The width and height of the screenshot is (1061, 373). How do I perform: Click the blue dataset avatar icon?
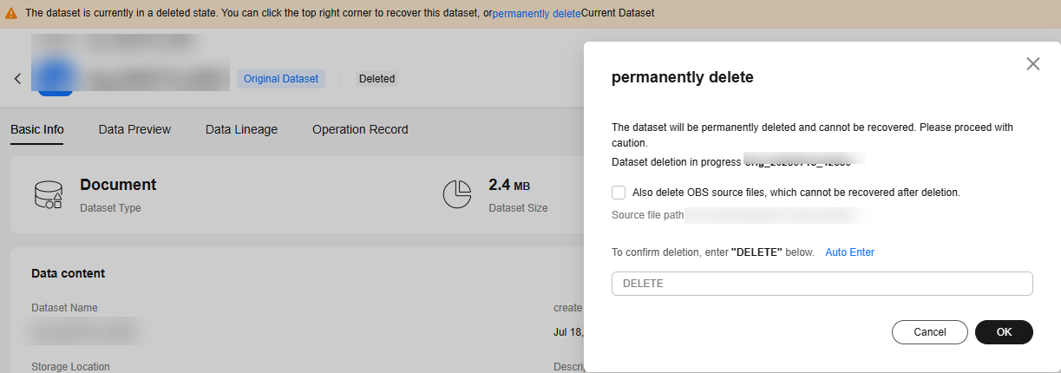[x=55, y=78]
